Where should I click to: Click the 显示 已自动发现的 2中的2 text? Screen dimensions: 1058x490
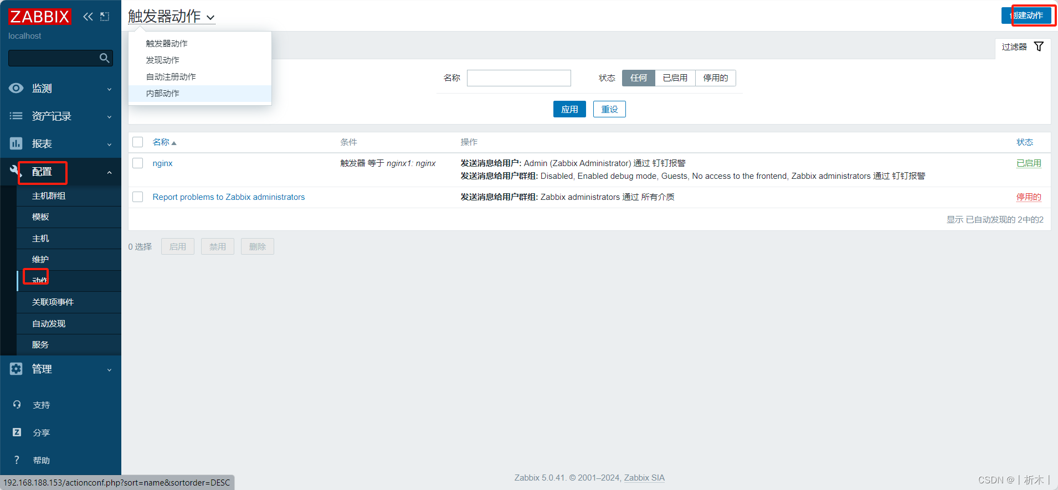pos(995,220)
